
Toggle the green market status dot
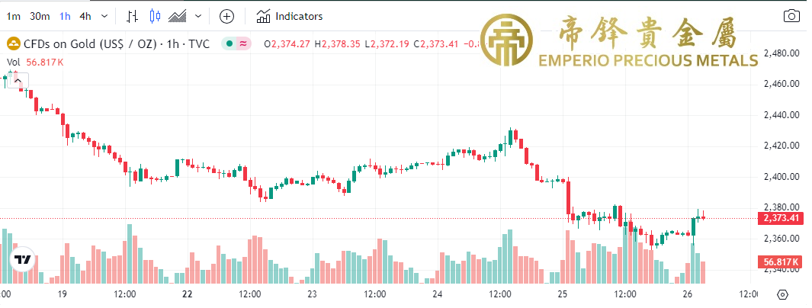tap(229, 43)
